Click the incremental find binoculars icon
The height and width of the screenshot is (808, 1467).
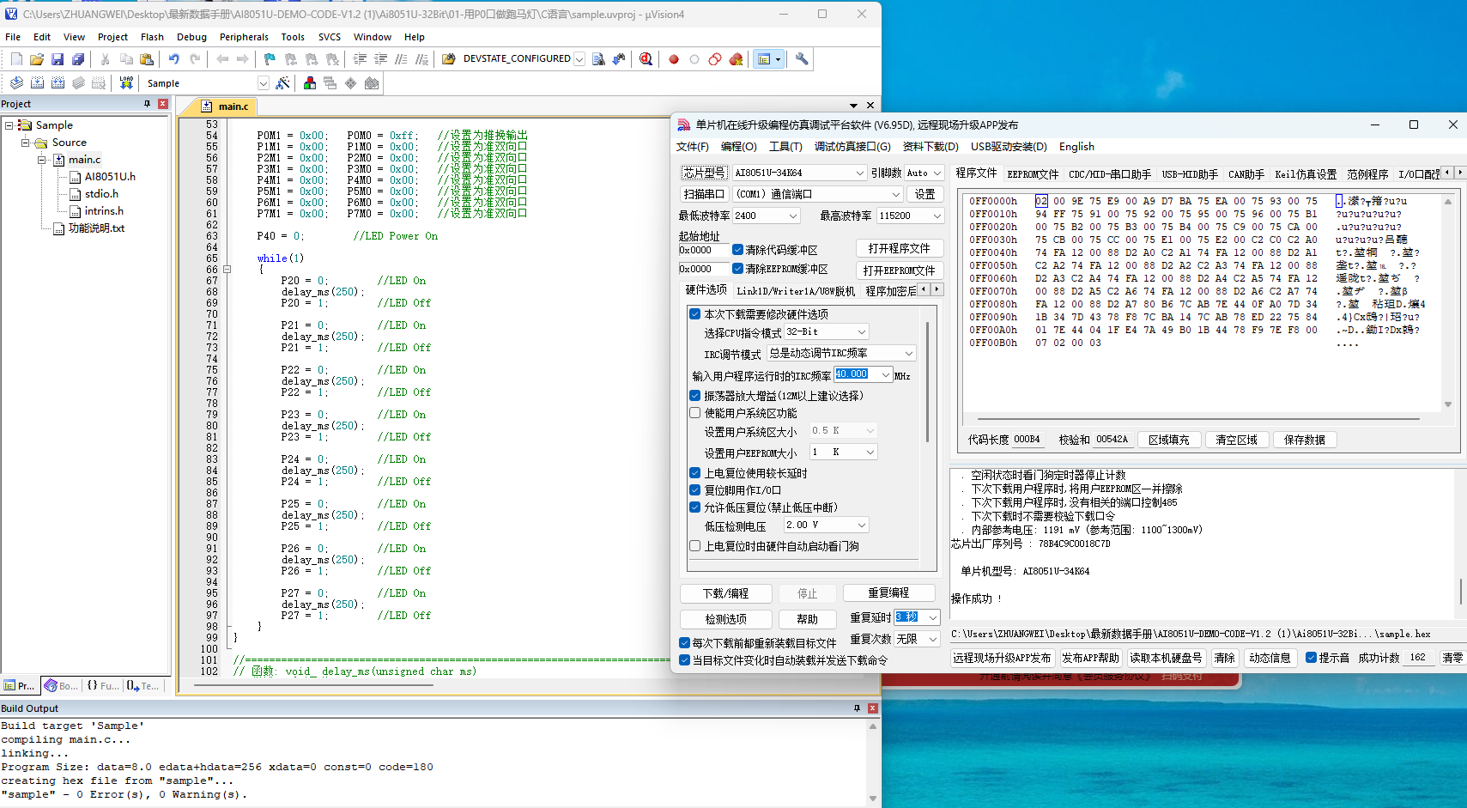coord(619,59)
